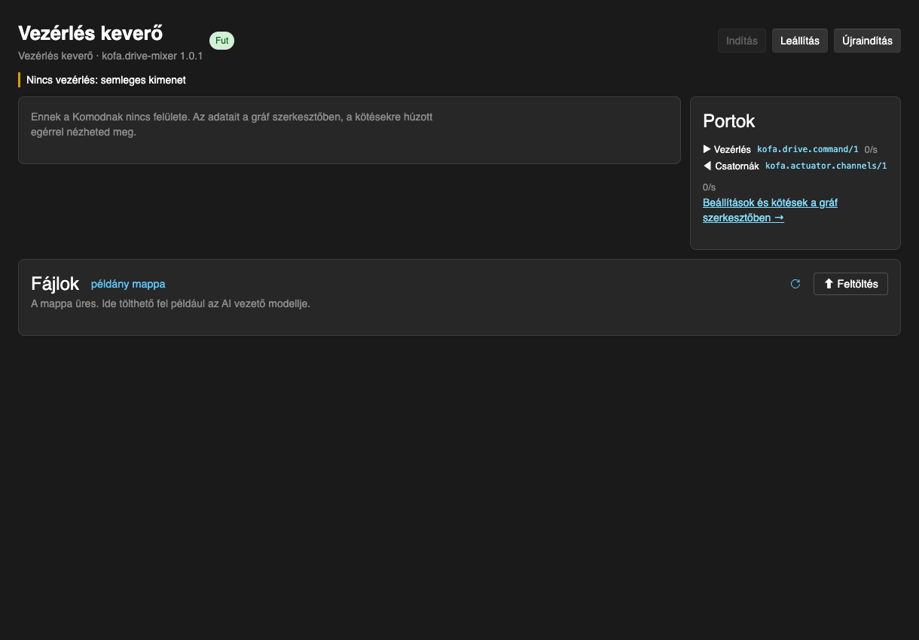
Task: Click the Vezérlés keverő page title
Action: 90,33
